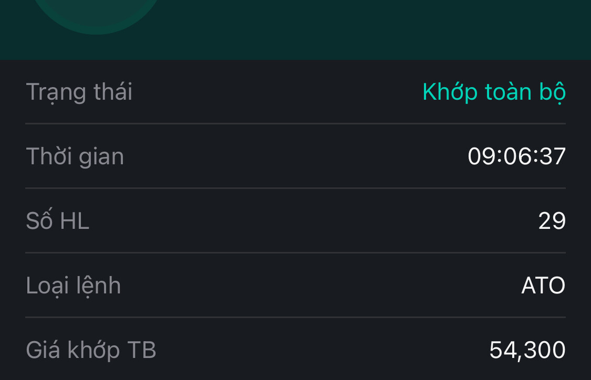The height and width of the screenshot is (380, 591).
Task: Tap the partial green circle graphic
Action: pyautogui.click(x=97, y=16)
